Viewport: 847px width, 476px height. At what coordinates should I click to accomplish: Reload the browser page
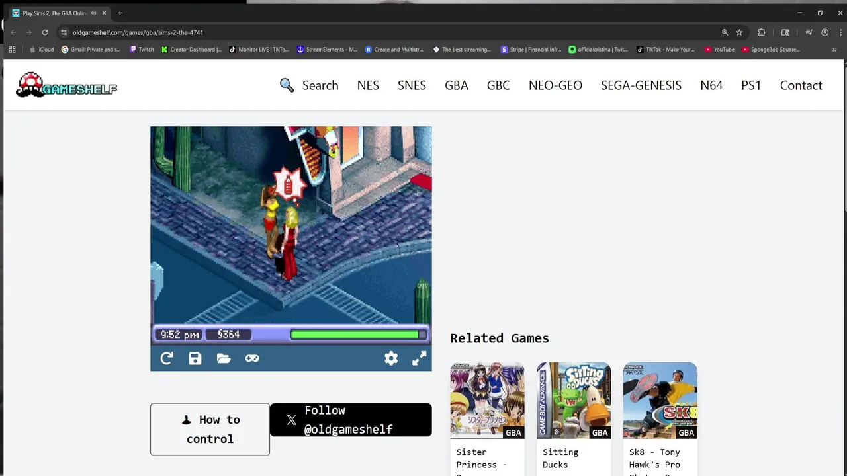tap(45, 32)
